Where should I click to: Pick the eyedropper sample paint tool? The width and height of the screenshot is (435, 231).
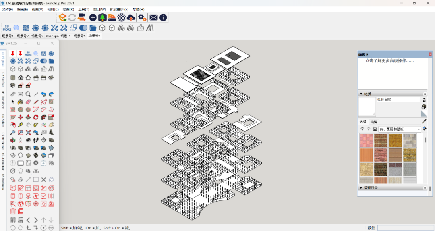(424, 121)
